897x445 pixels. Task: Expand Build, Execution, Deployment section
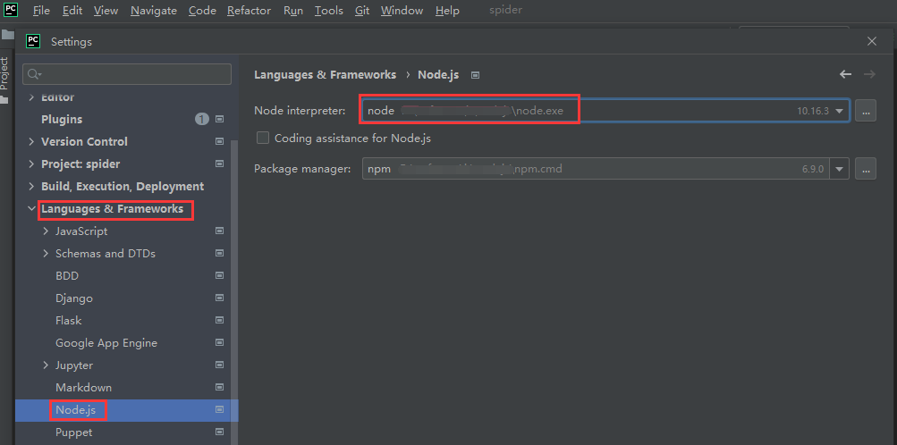pyautogui.click(x=31, y=186)
